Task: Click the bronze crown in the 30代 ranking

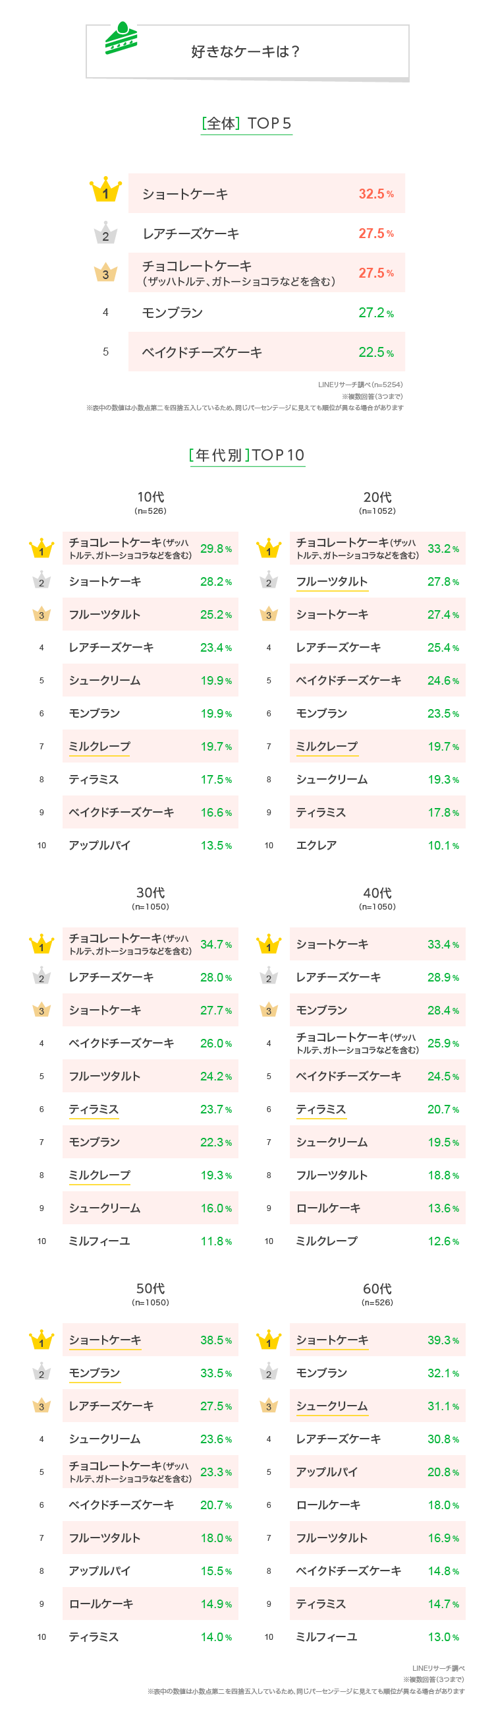Action: coord(41,1010)
